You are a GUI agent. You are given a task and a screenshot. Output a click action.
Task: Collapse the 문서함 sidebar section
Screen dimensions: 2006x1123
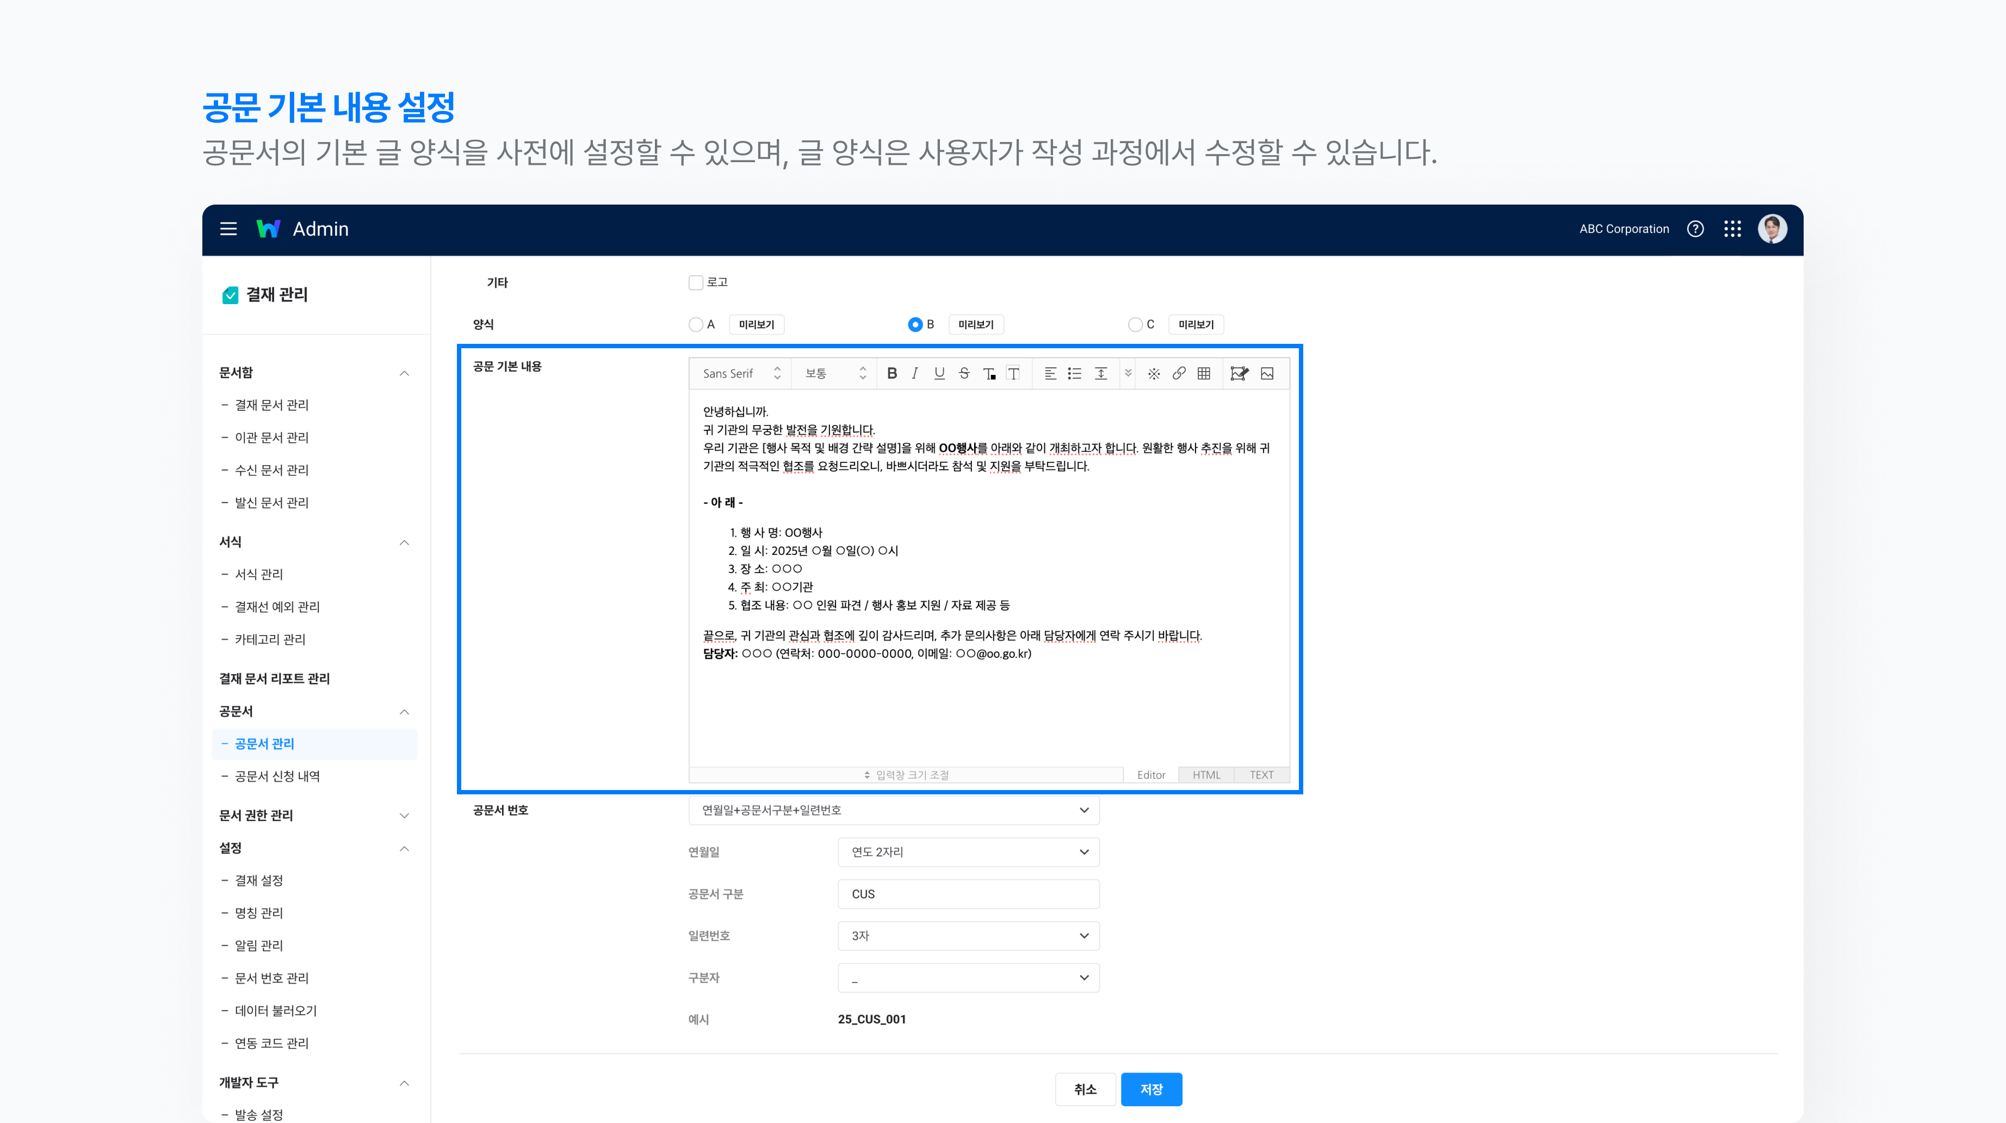[x=404, y=373]
